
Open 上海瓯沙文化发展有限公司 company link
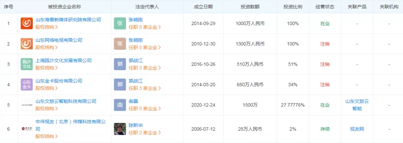63,60
